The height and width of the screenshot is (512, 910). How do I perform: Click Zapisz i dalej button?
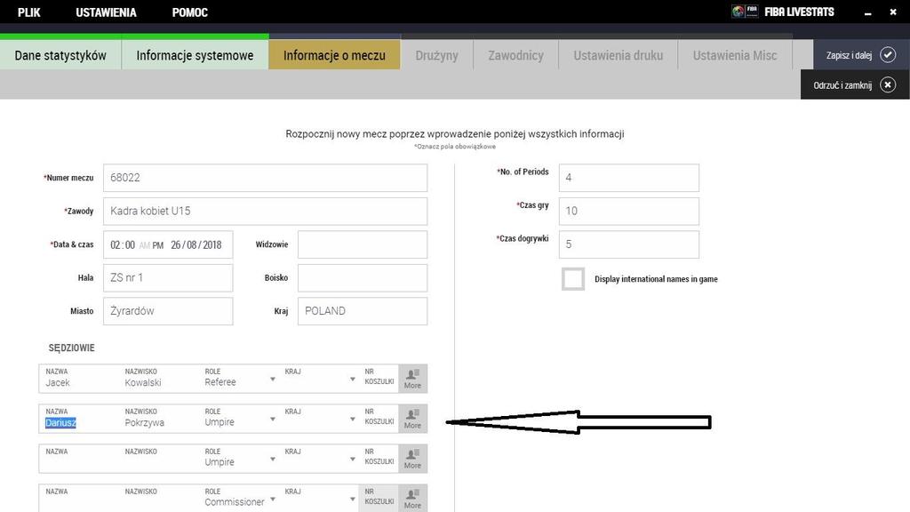(861, 54)
